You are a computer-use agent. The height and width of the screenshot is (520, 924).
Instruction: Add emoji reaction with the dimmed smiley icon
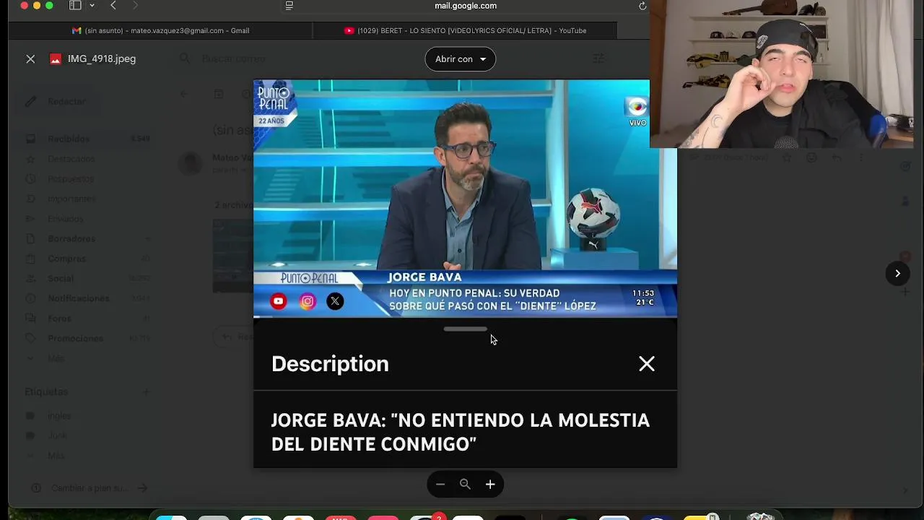(811, 157)
